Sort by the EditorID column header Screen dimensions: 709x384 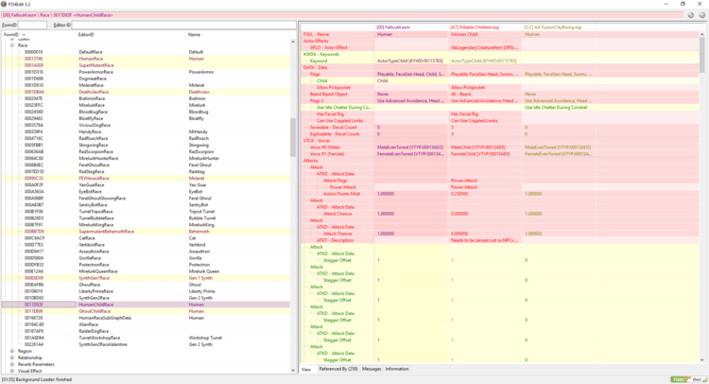tap(131, 34)
